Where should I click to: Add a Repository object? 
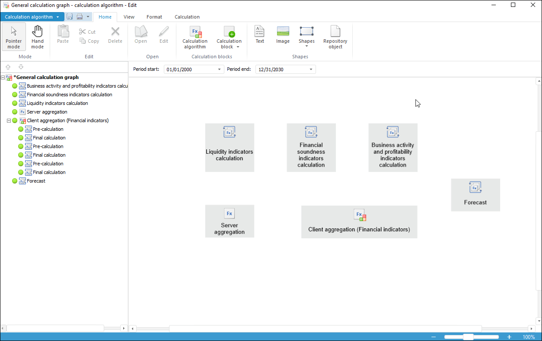tap(335, 37)
